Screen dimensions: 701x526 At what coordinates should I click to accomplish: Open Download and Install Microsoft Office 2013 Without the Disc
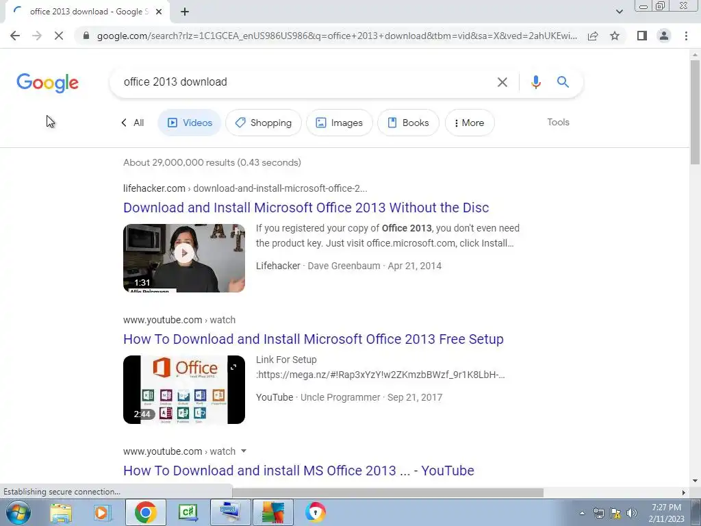pyautogui.click(x=306, y=208)
